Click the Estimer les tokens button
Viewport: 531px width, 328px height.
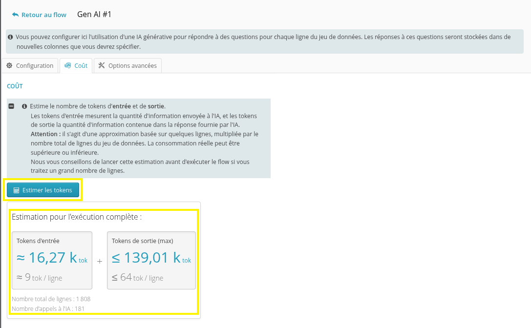pos(43,190)
